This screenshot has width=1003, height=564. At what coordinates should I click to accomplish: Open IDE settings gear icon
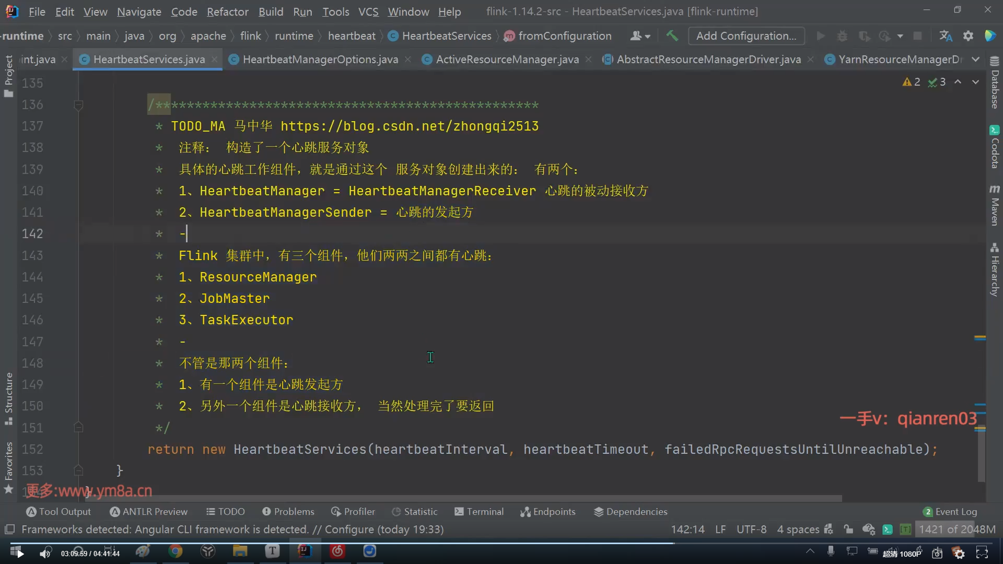click(x=968, y=36)
